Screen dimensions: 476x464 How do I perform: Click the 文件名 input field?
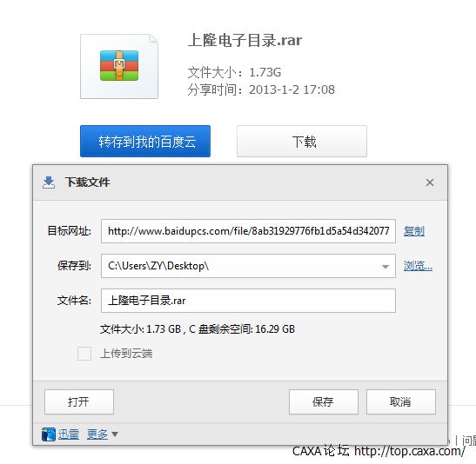(x=248, y=301)
